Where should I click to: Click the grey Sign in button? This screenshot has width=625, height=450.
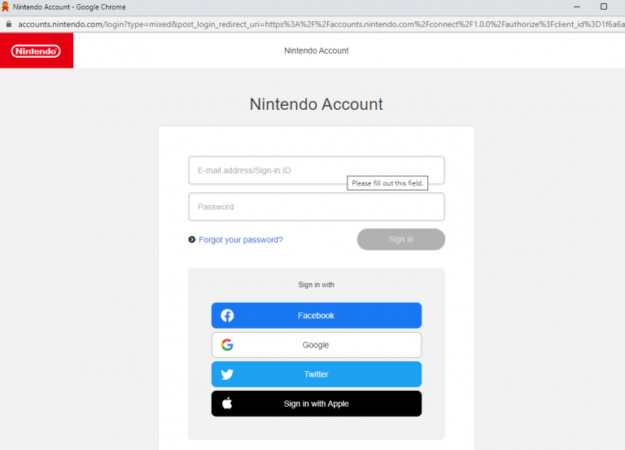[x=401, y=239]
